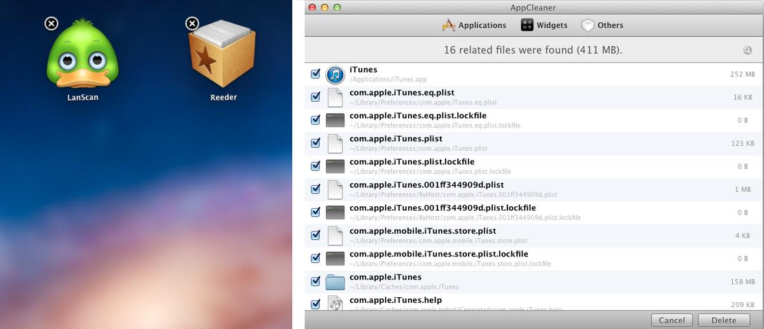Uncheck the com.apple.mobile.iTunes.store.plist checkbox
This screenshot has width=764, height=329.
click(x=315, y=235)
